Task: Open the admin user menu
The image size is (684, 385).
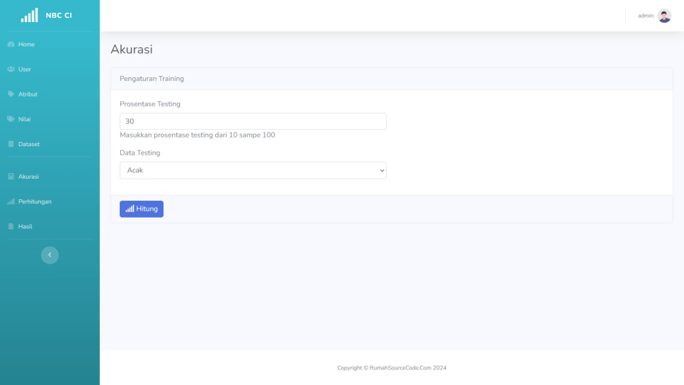Action: point(645,16)
